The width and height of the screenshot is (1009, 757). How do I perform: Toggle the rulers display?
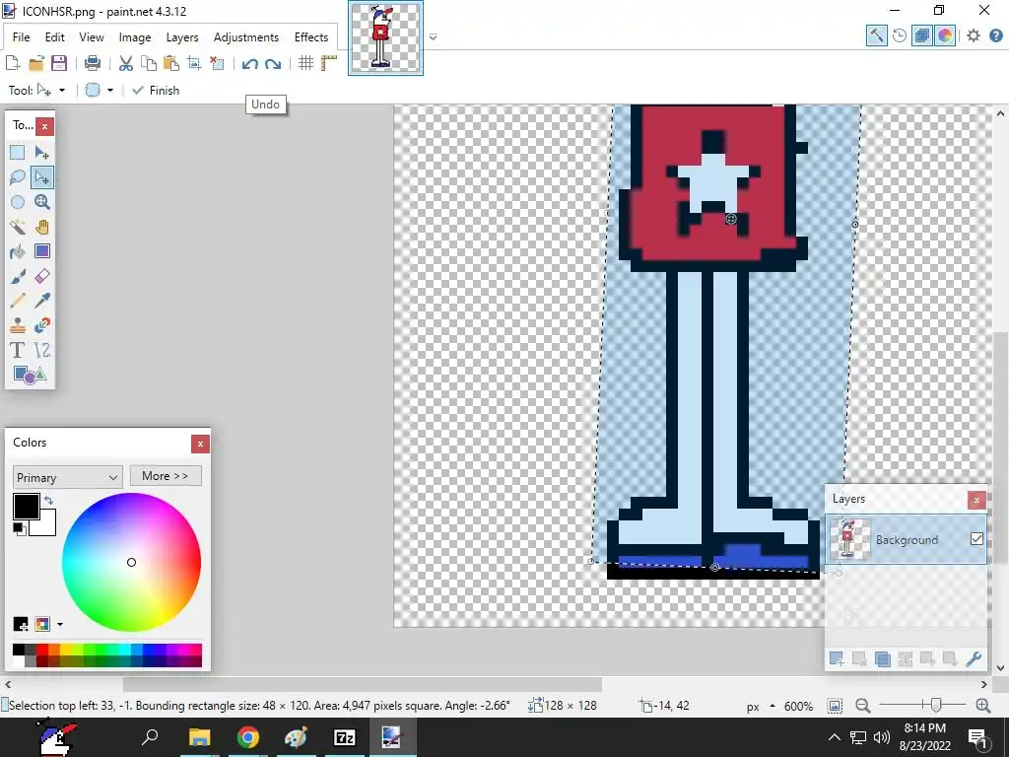[329, 63]
